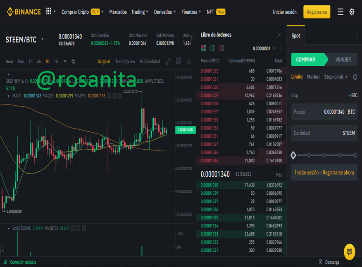This screenshot has height=267, width=362.
Task: Click the 0.00001344 sell order row
Action: click(241, 160)
